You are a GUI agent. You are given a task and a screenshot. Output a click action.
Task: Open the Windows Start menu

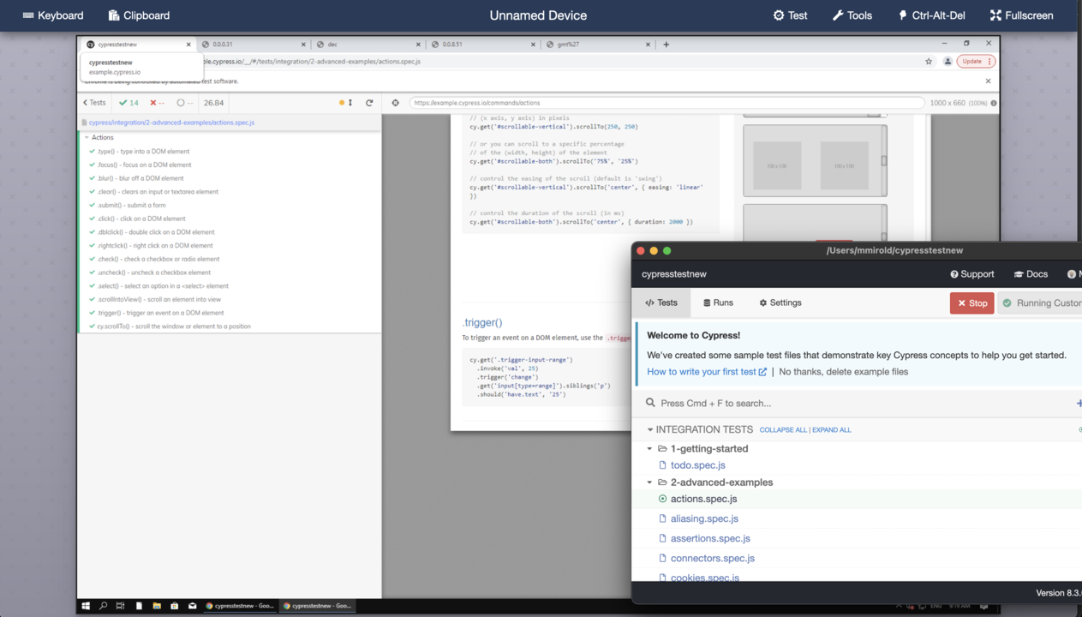click(x=86, y=606)
